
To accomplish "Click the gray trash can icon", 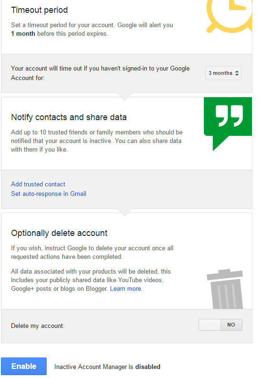I will [x=225, y=289].
